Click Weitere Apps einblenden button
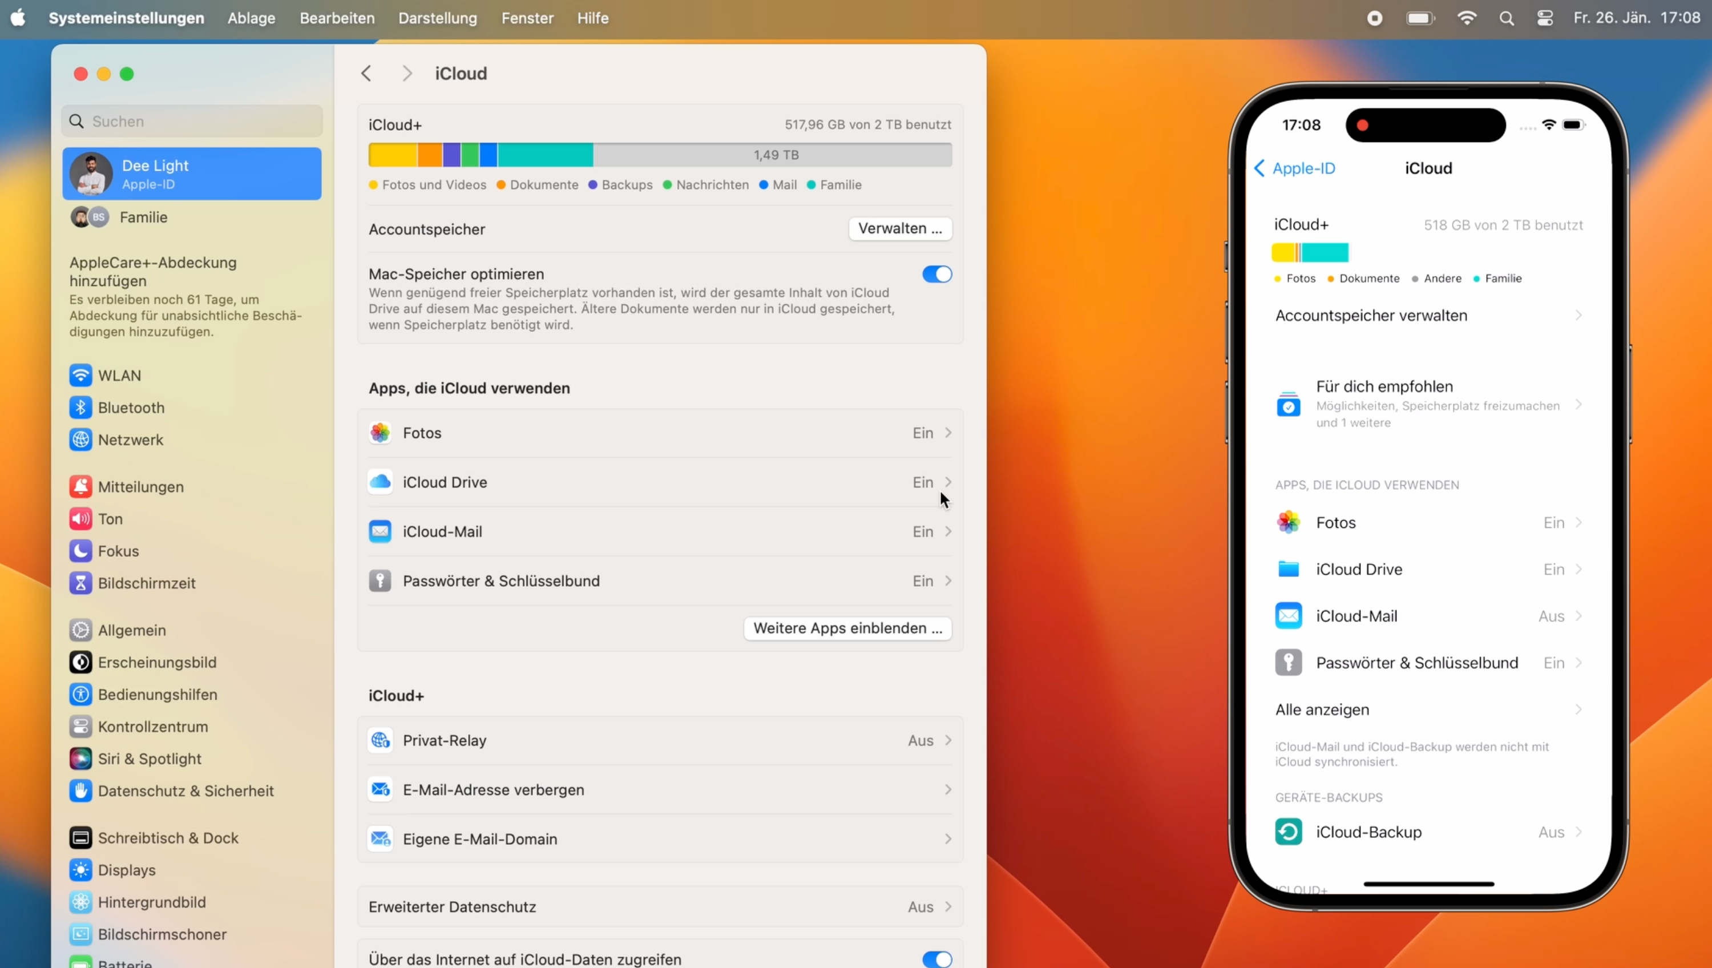This screenshot has width=1712, height=968. (847, 627)
